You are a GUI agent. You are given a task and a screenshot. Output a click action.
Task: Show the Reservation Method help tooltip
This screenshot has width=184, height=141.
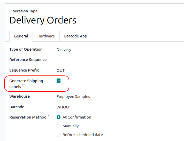coord(48,116)
